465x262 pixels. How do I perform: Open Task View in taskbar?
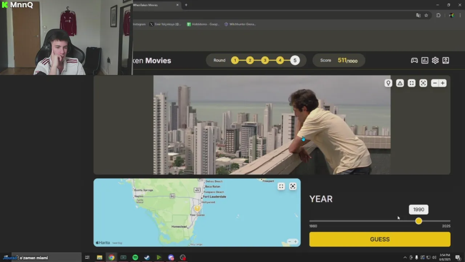87,258
